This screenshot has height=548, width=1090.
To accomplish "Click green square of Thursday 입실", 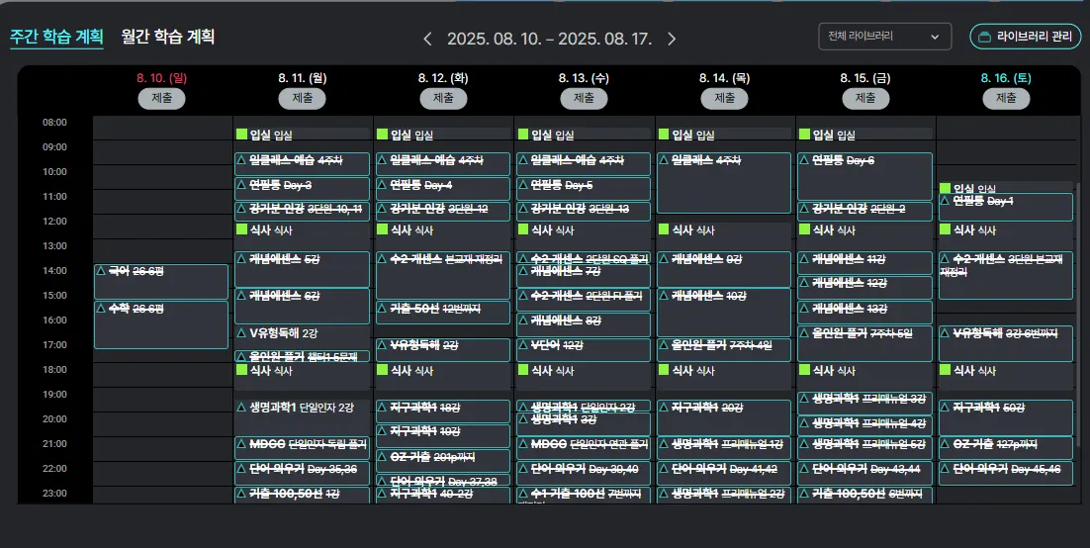I will 664,135.
